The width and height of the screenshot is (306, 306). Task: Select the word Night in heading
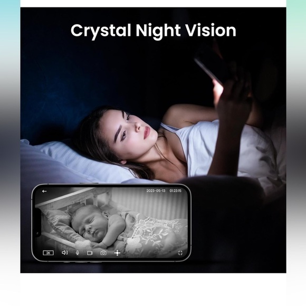coord(158,31)
